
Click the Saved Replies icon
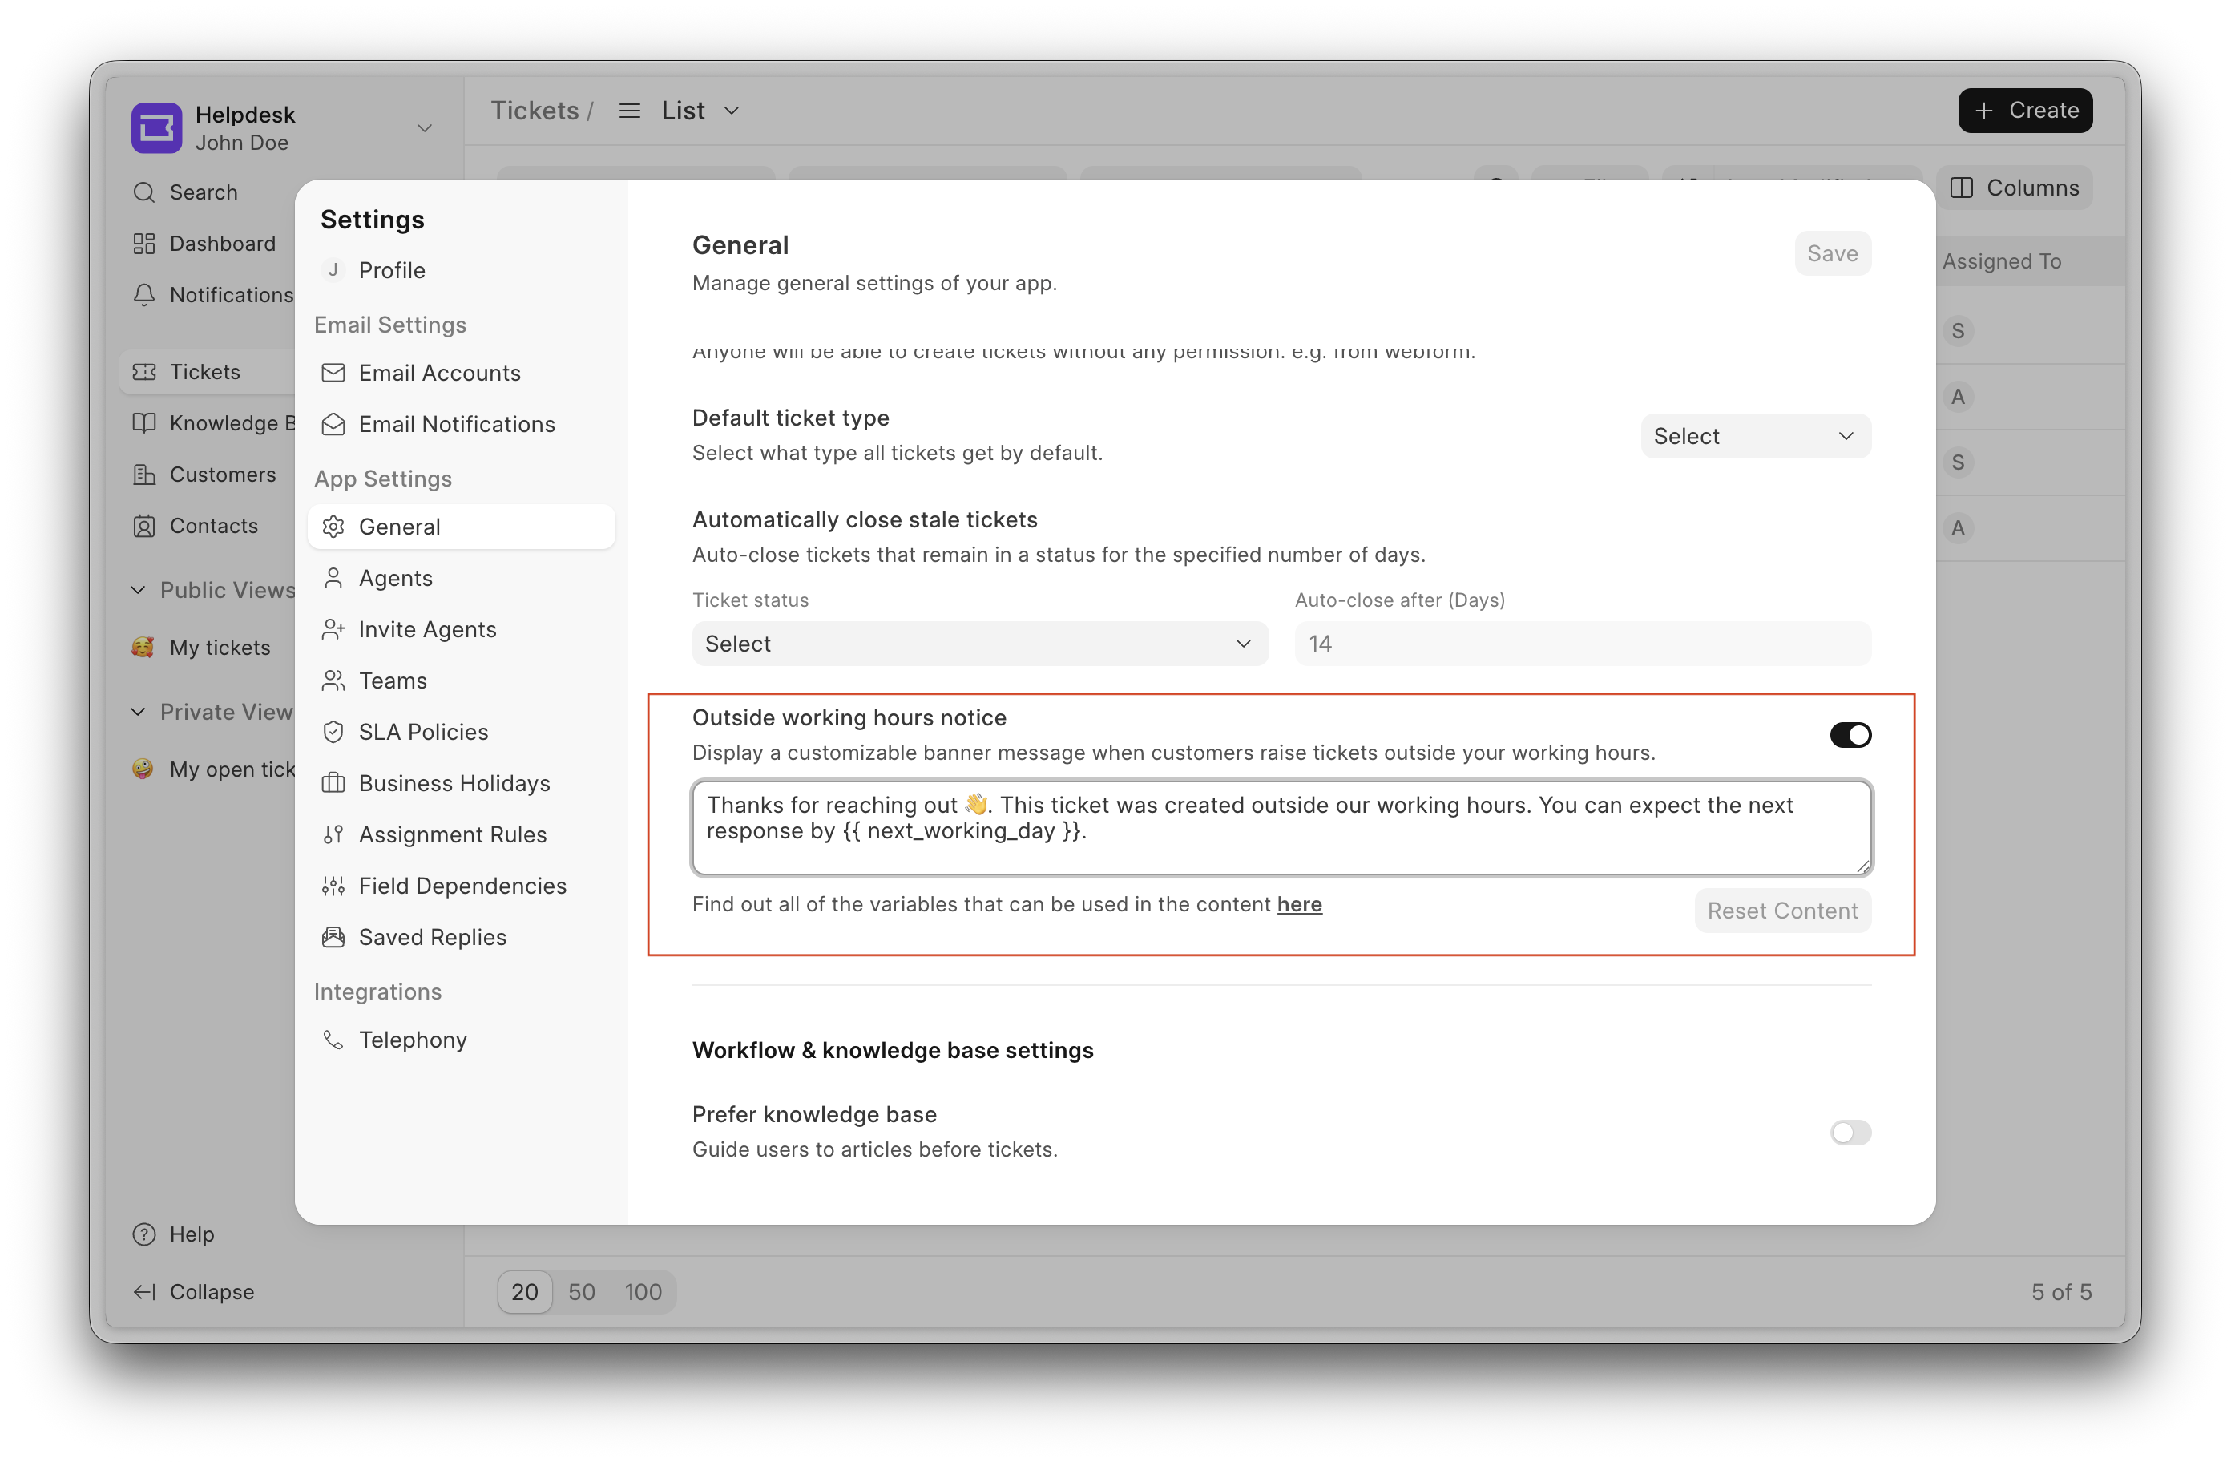[333, 937]
